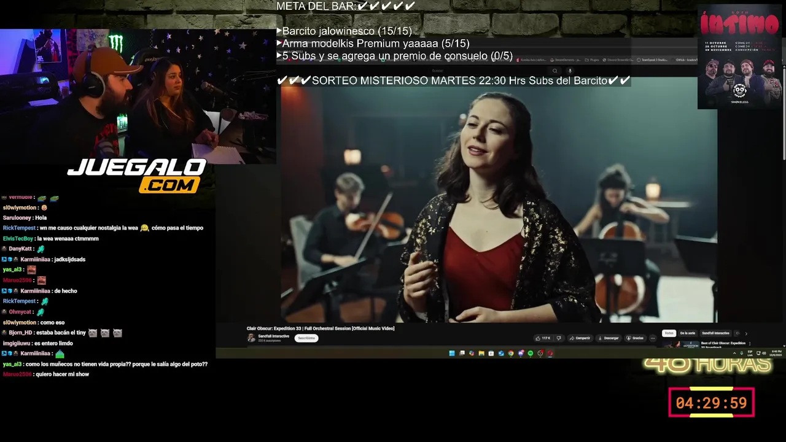The image size is (786, 442).
Task: Open the three-dot more actions menu
Action: point(653,338)
